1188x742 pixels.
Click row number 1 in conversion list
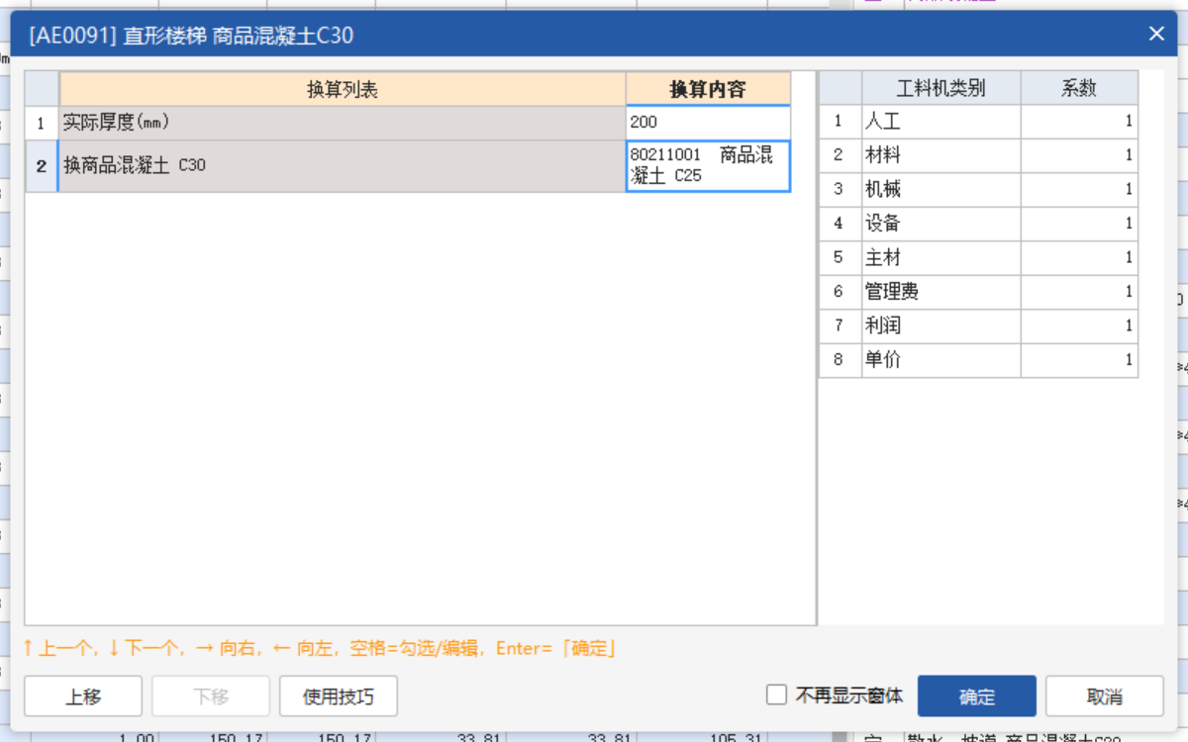pos(42,123)
